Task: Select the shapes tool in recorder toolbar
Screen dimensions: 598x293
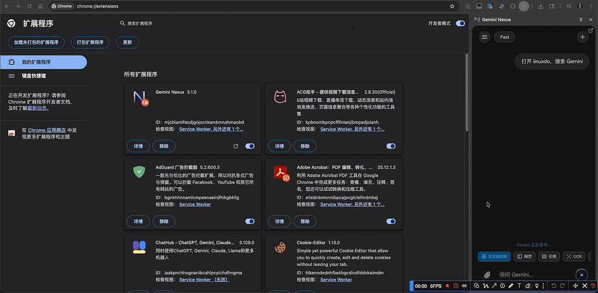Action: [x=477, y=286]
